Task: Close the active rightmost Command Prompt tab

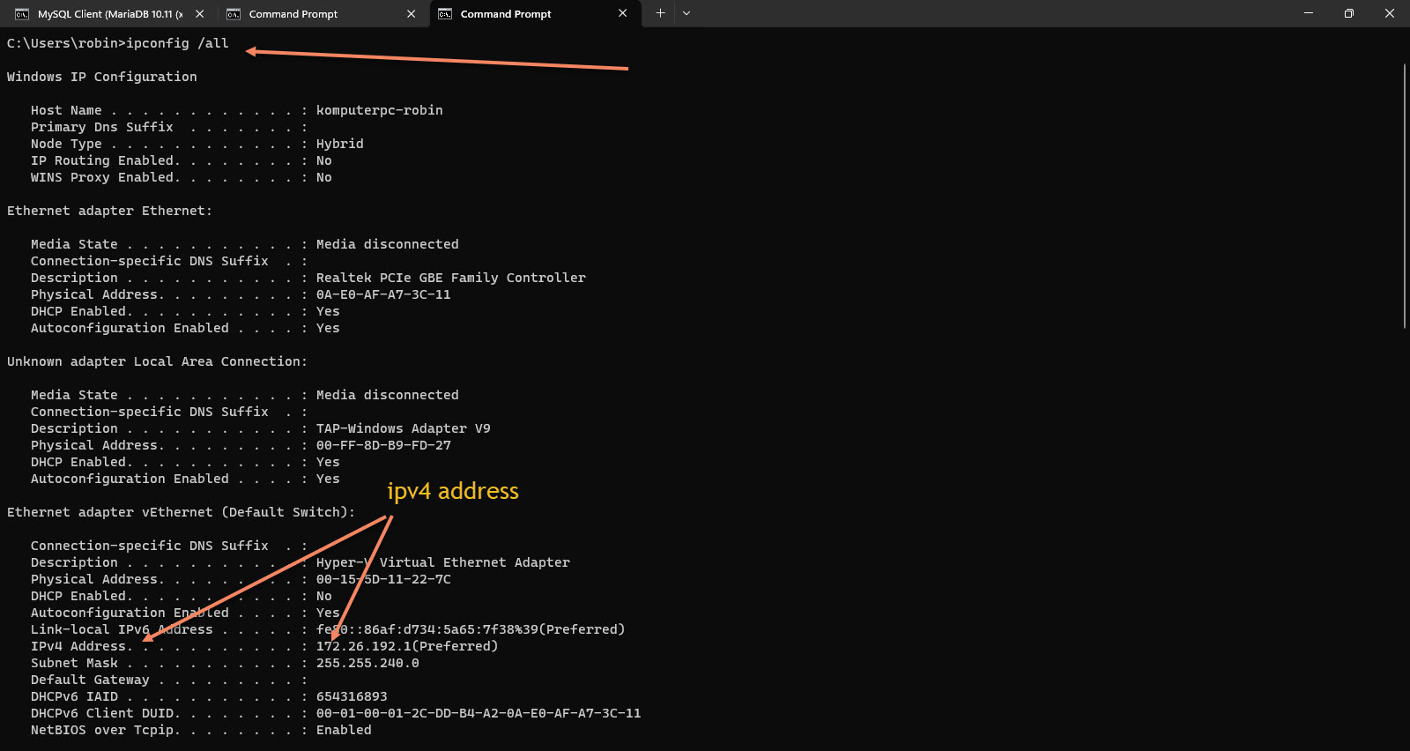Action: (623, 13)
